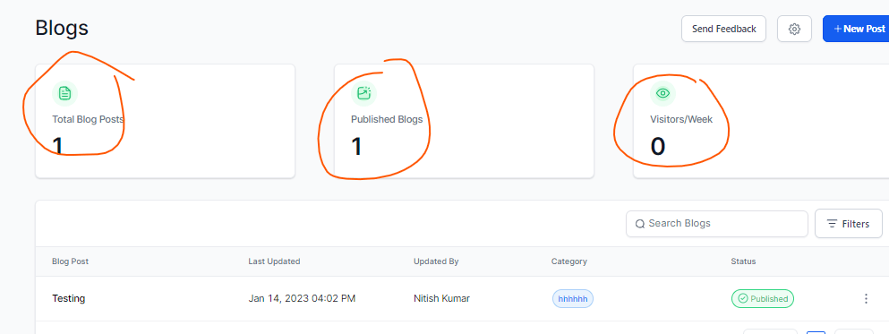
Task: Click the Visitors/Week eye icon
Action: [x=662, y=93]
